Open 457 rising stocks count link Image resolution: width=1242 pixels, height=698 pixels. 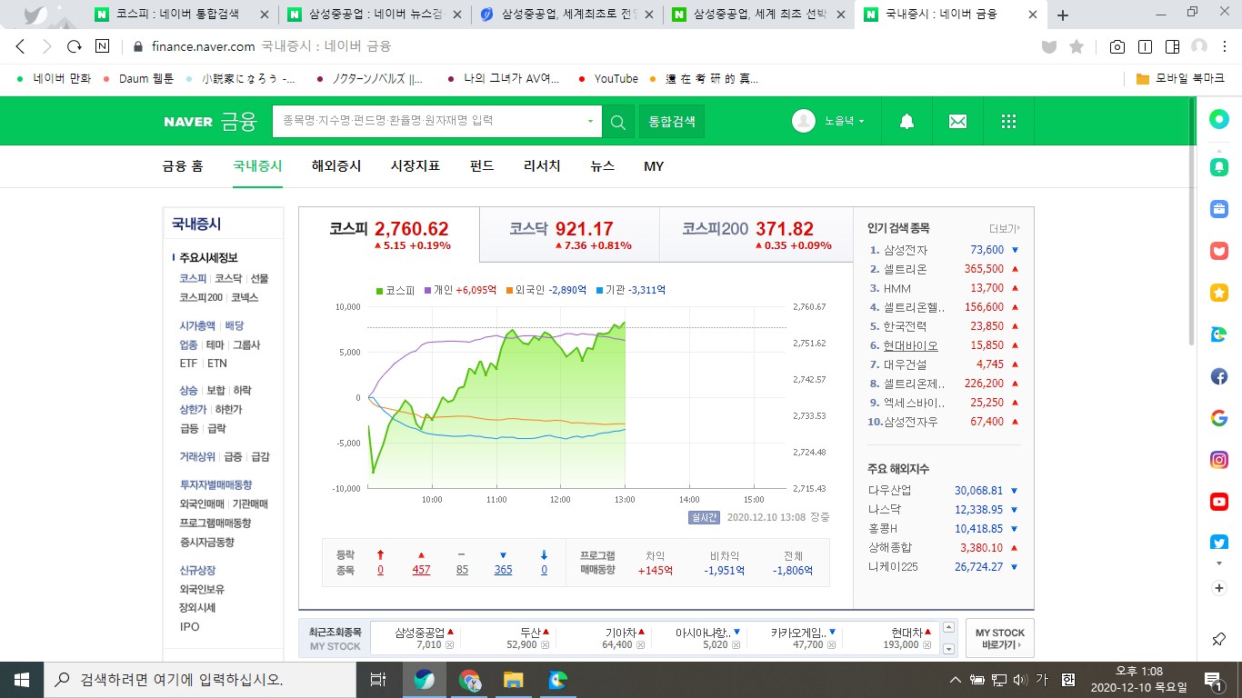pos(421,570)
